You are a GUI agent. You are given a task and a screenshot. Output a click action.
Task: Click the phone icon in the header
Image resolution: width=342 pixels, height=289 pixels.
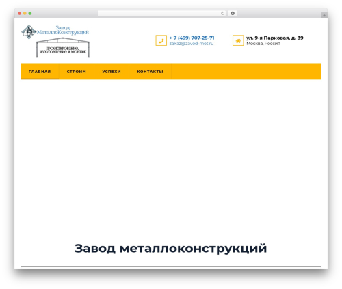[x=161, y=40]
